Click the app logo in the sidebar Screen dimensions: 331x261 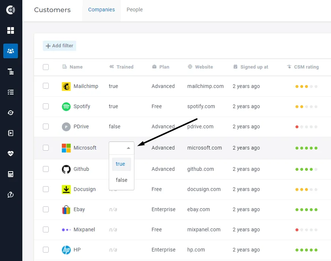[11, 10]
